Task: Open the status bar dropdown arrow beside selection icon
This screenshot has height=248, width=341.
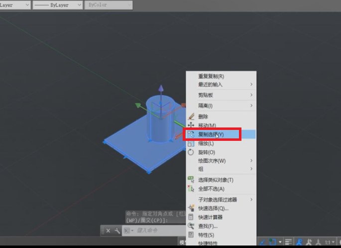Action: (x=280, y=242)
